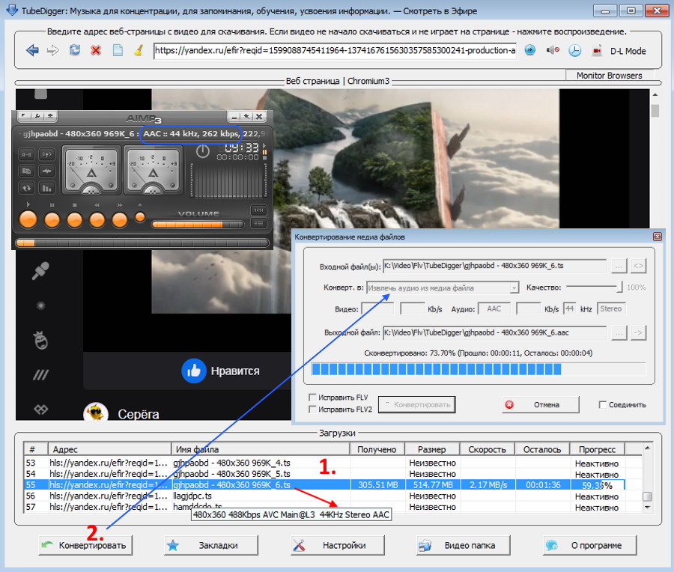The height and width of the screenshot is (572, 674).
Task: Click the red recorder camera icon
Action: click(x=597, y=51)
